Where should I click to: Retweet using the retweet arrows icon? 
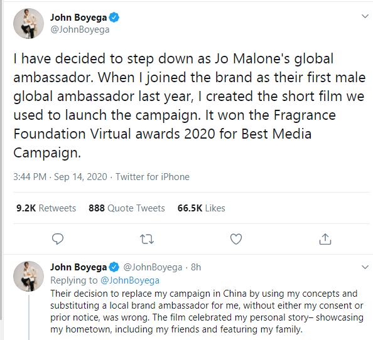click(147, 239)
